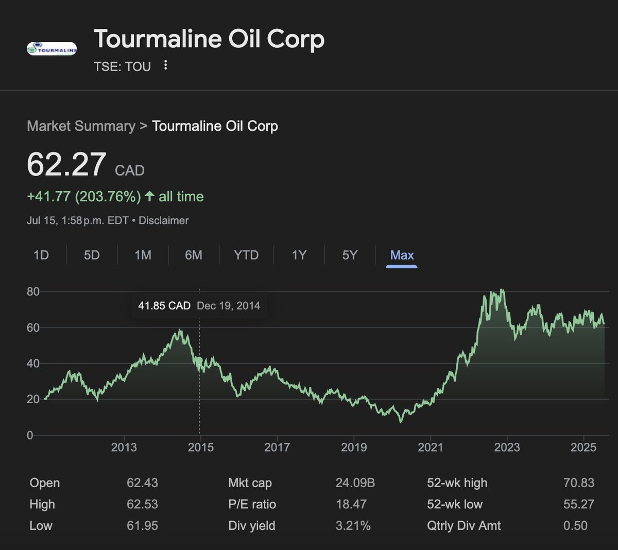
Task: Click the 2019 x-axis label
Action: click(354, 447)
